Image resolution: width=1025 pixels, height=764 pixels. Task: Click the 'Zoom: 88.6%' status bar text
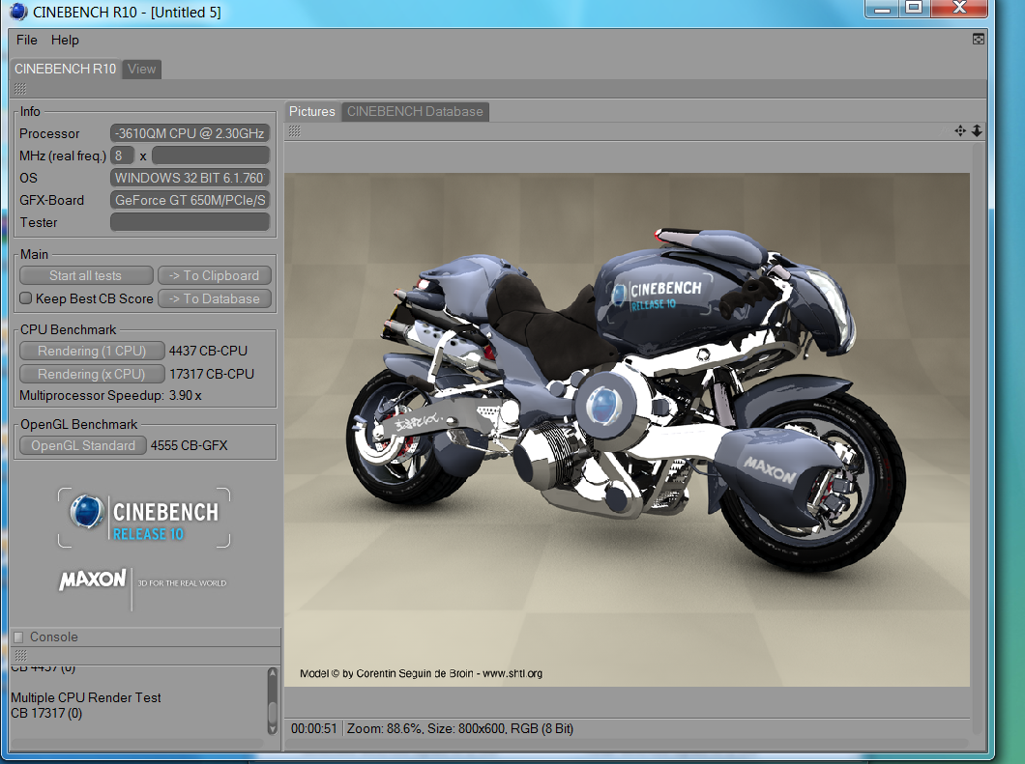(385, 728)
